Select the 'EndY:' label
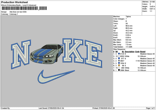The height and width of the screenshot is (110, 156). pyautogui.click(x=116, y=38)
